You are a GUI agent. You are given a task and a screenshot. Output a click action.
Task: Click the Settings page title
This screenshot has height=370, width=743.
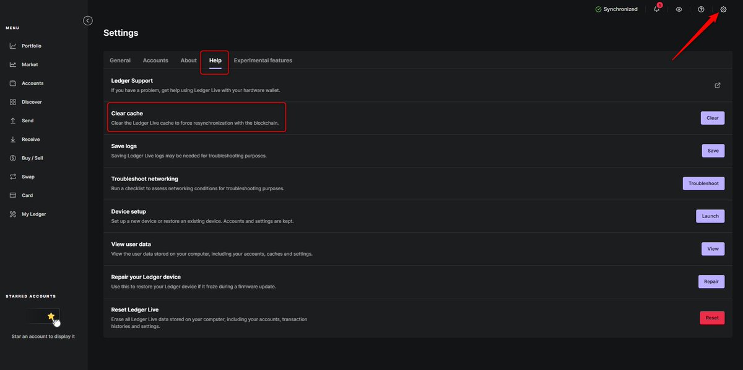pos(121,33)
